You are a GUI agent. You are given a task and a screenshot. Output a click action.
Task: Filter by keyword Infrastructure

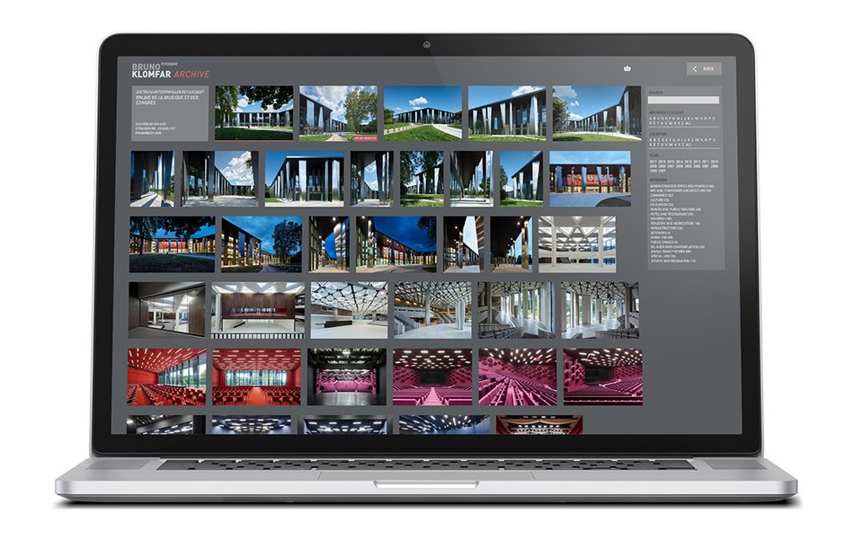tap(667, 228)
